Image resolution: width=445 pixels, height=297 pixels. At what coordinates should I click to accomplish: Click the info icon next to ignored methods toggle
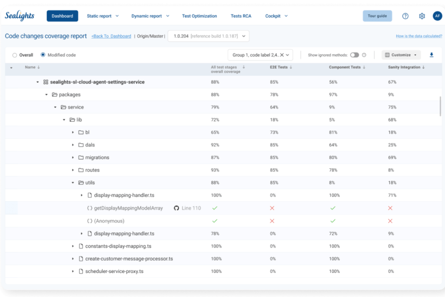point(364,55)
